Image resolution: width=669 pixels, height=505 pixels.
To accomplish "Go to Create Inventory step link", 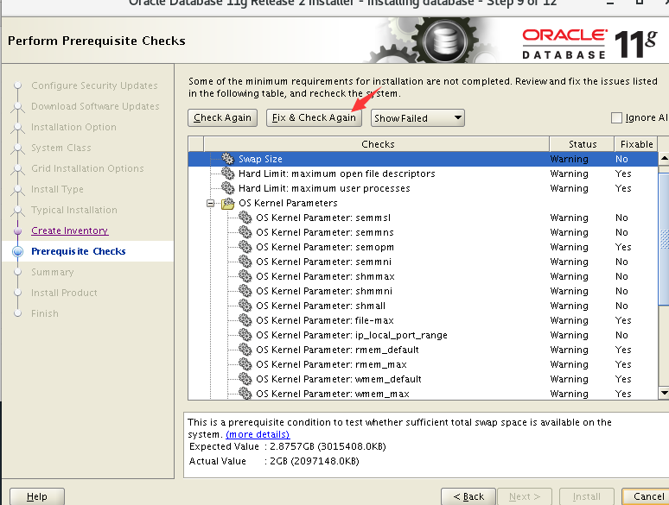I will pyautogui.click(x=69, y=230).
